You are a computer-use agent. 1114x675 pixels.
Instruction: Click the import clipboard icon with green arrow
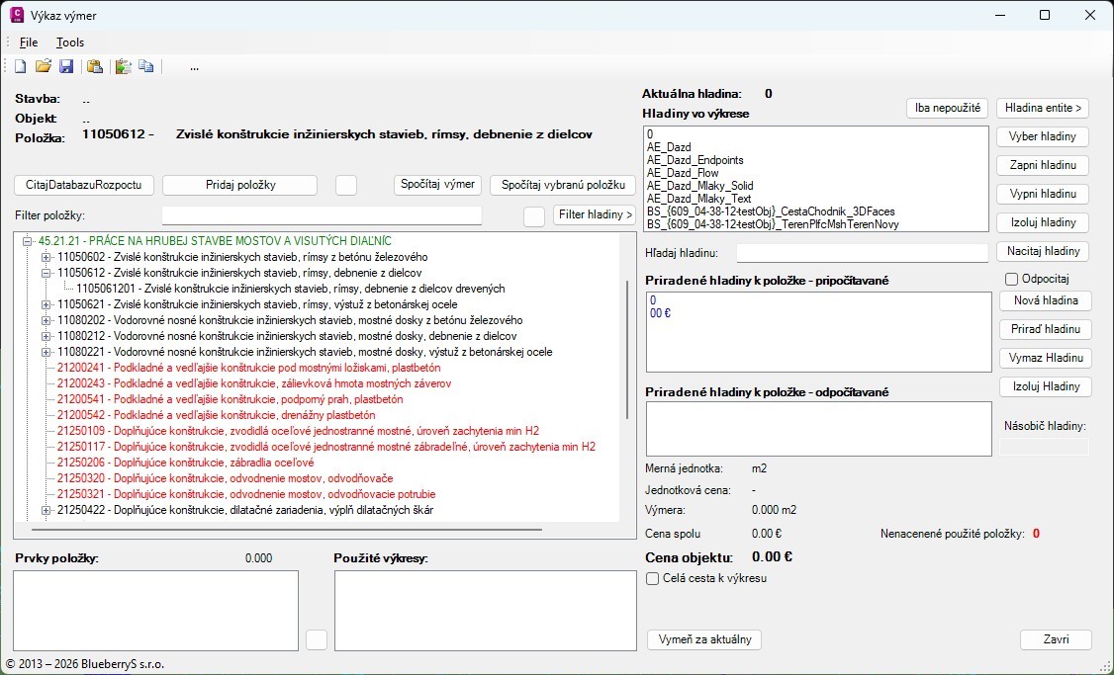123,66
